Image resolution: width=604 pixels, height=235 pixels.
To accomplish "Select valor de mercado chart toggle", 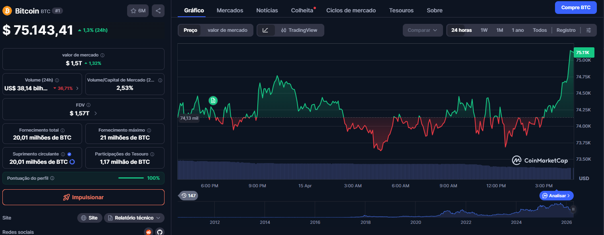I will click(x=227, y=30).
